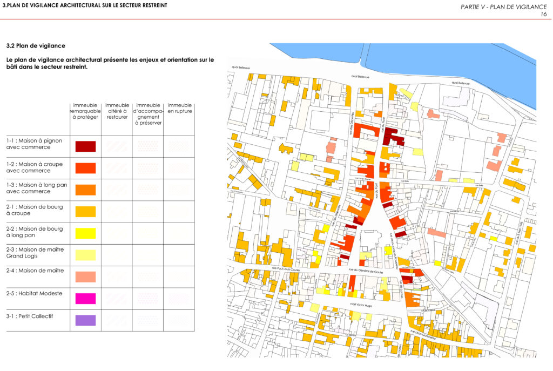Viewport: 553px width, 371px height.
Task: Click the pale yellow Maison de maître Grand Logis swatch
Action: (x=85, y=255)
